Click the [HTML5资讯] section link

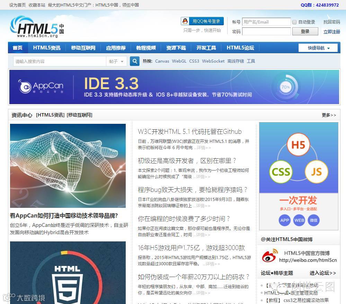pos(50,115)
